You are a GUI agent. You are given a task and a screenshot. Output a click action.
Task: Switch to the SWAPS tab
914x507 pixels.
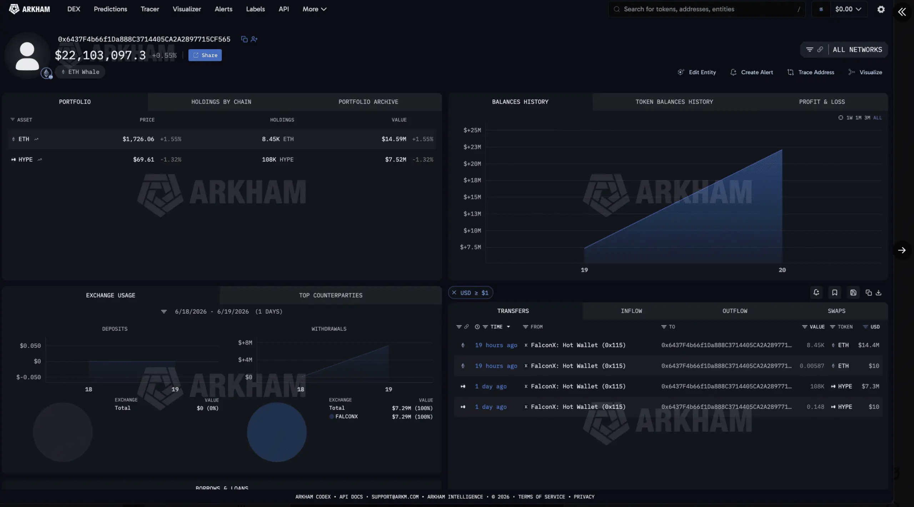pyautogui.click(x=837, y=311)
